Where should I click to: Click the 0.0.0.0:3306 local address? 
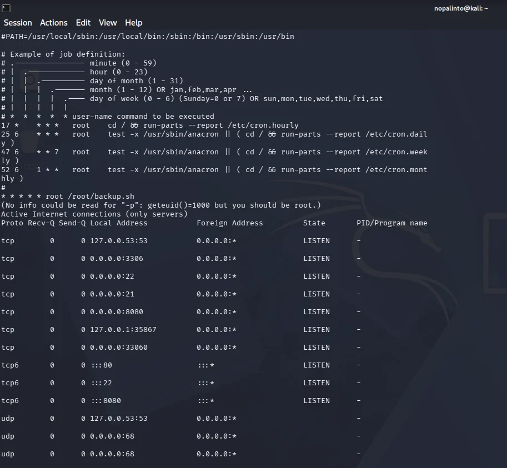pos(117,259)
